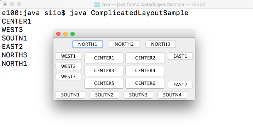253x132 pixels.
Task: Click the CENTER4 button
Action: point(145,70)
